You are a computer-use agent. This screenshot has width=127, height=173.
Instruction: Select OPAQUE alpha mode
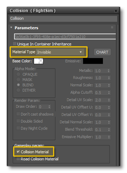(18, 74)
